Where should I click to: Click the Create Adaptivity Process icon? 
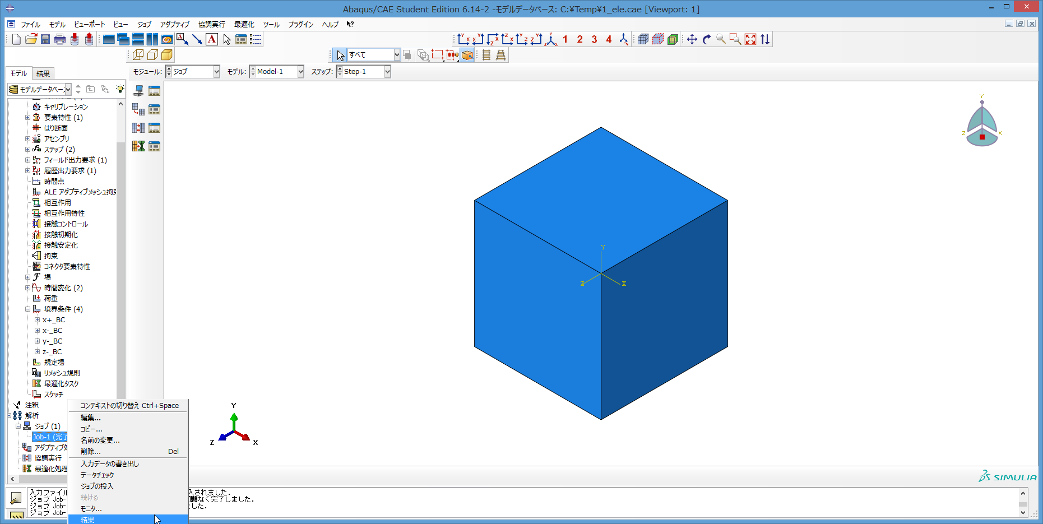pyautogui.click(x=138, y=109)
